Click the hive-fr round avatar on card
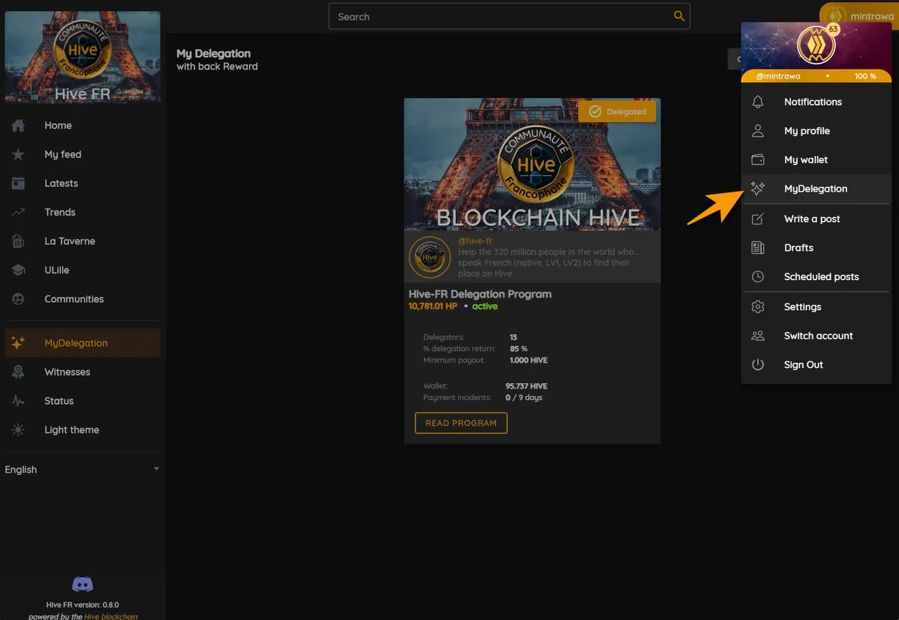 [430, 258]
